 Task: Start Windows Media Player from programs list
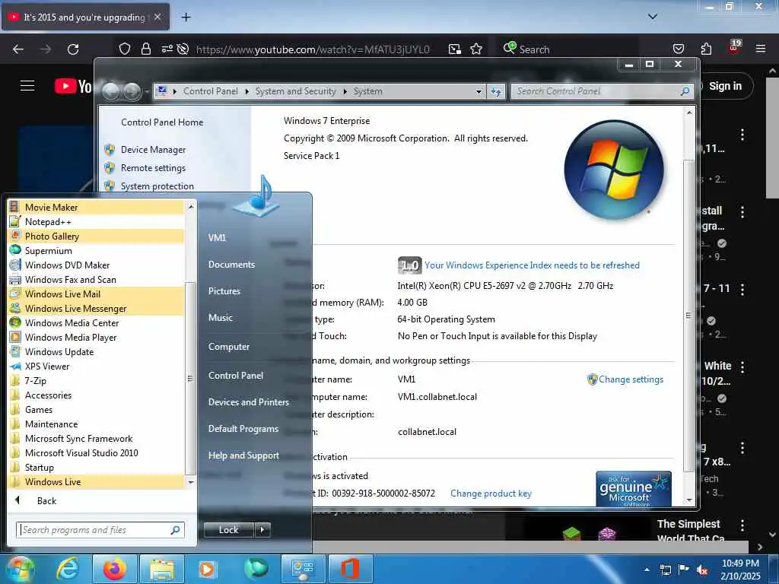coord(96,337)
